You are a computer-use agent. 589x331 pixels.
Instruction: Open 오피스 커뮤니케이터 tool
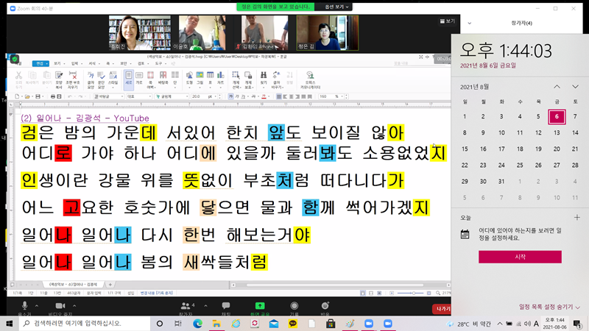coord(310,79)
